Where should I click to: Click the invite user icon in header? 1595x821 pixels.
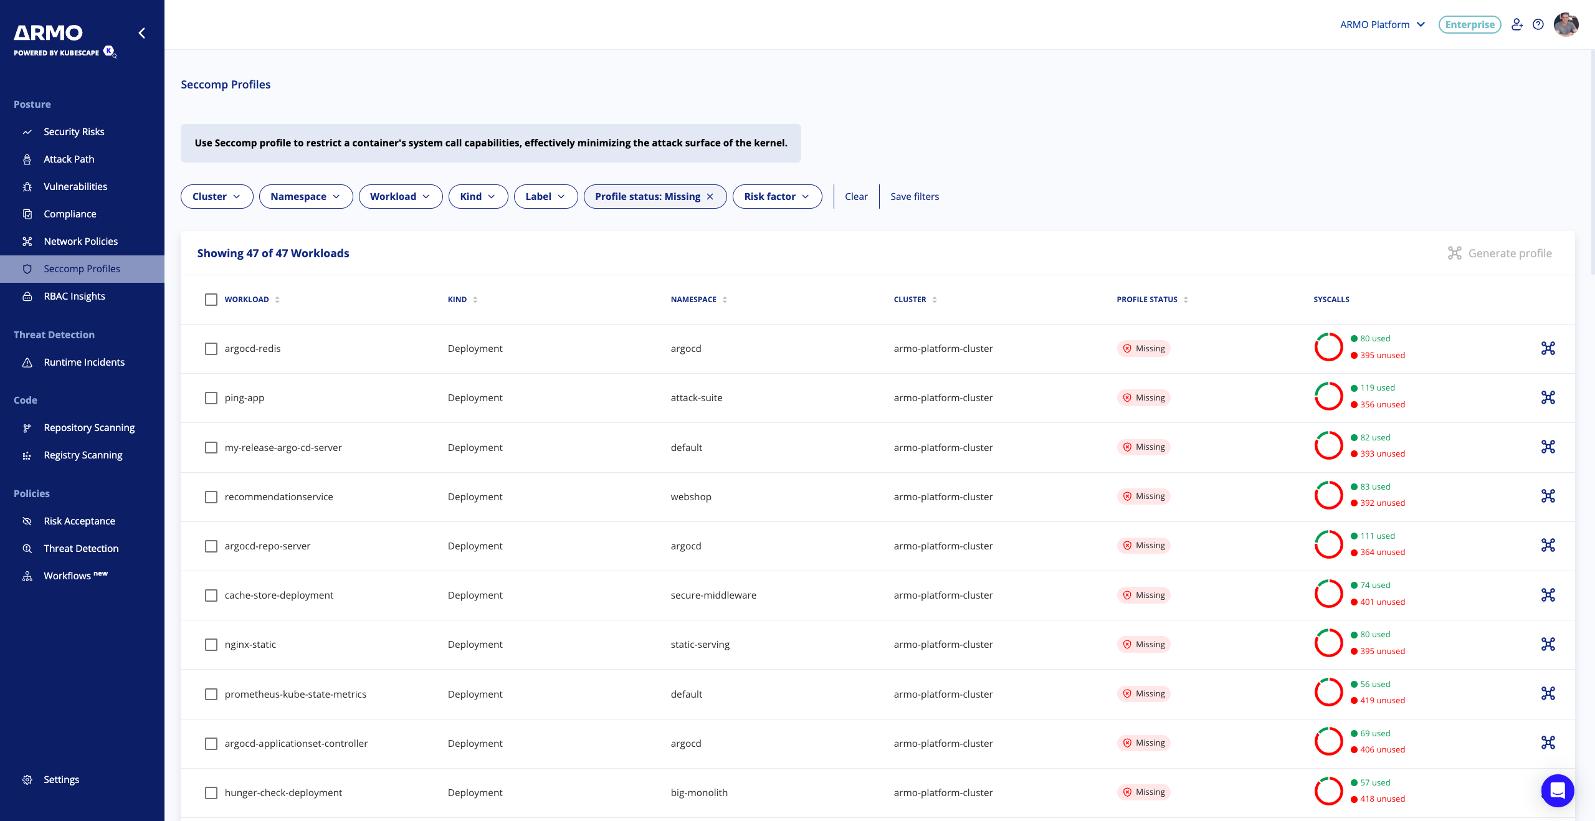click(x=1517, y=24)
